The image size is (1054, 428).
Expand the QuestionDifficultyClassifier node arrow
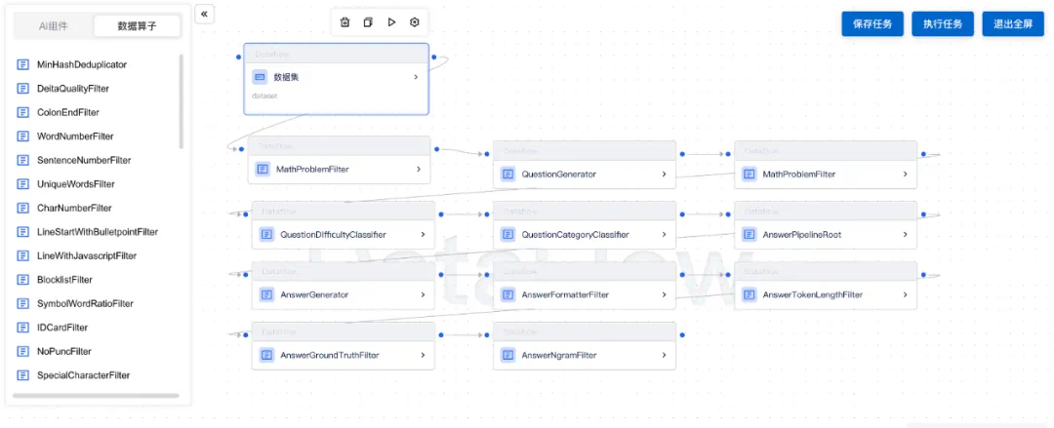pos(423,235)
